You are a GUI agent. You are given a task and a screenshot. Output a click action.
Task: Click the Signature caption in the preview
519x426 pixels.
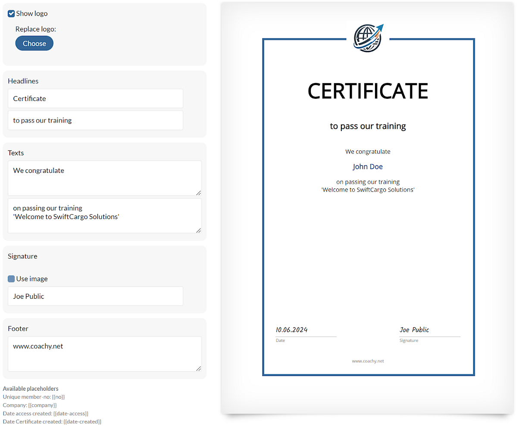(x=409, y=341)
